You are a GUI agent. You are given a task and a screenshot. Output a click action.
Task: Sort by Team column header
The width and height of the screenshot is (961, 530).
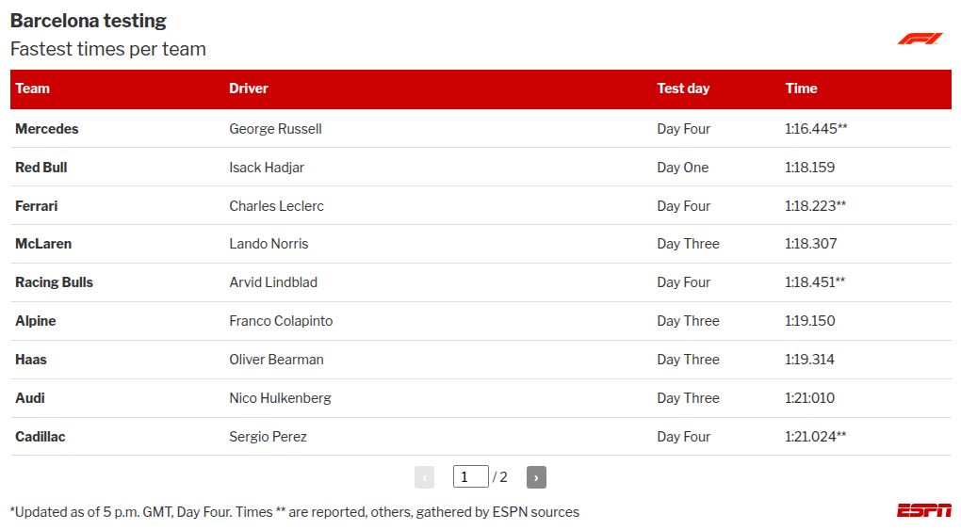click(33, 88)
